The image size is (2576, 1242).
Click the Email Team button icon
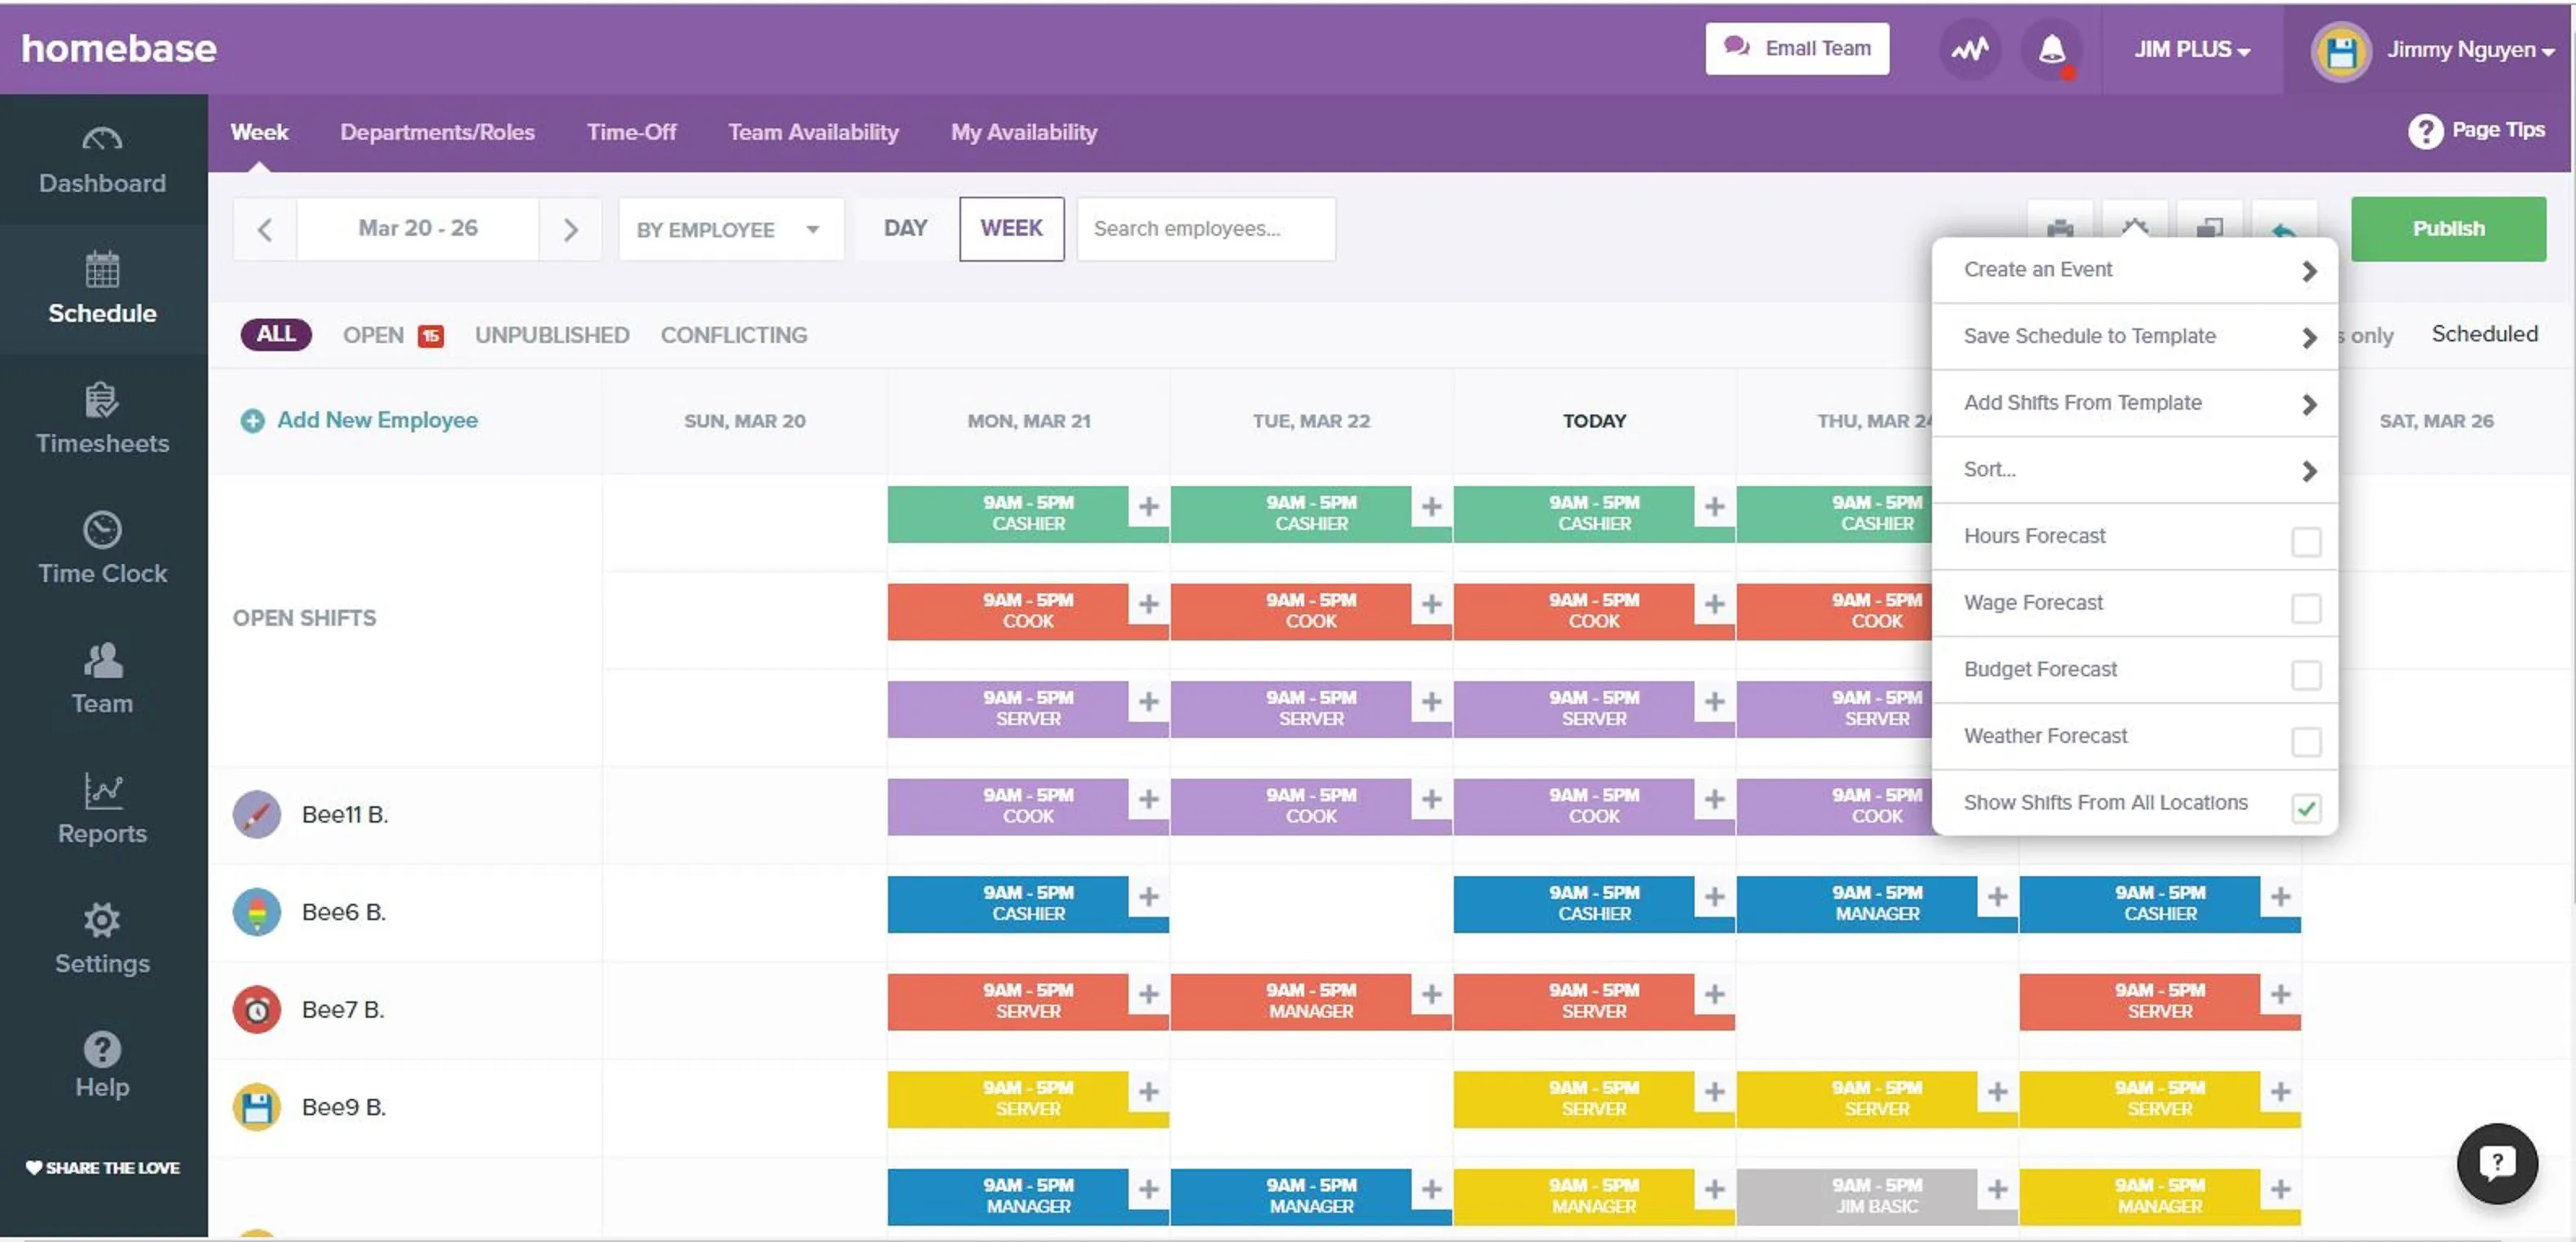pos(1737,48)
